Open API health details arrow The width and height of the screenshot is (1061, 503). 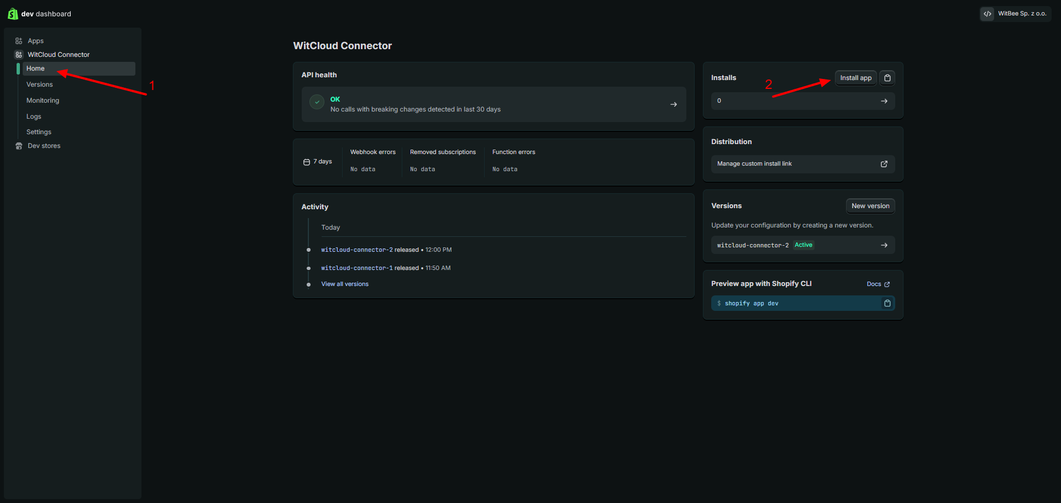673,104
